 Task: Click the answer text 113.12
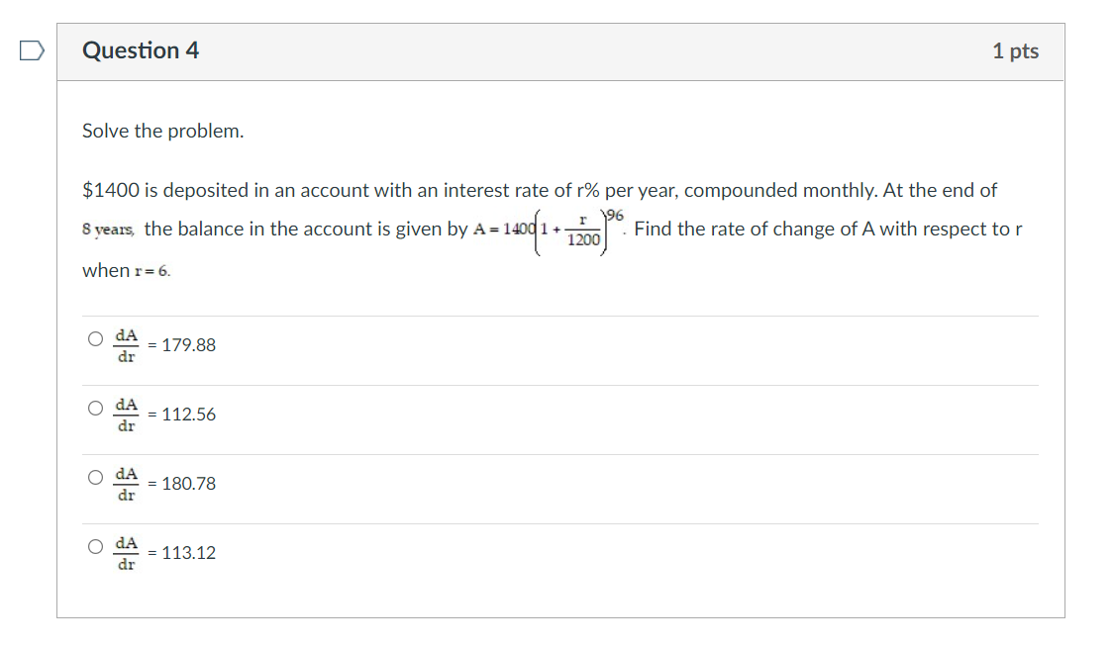191,554
